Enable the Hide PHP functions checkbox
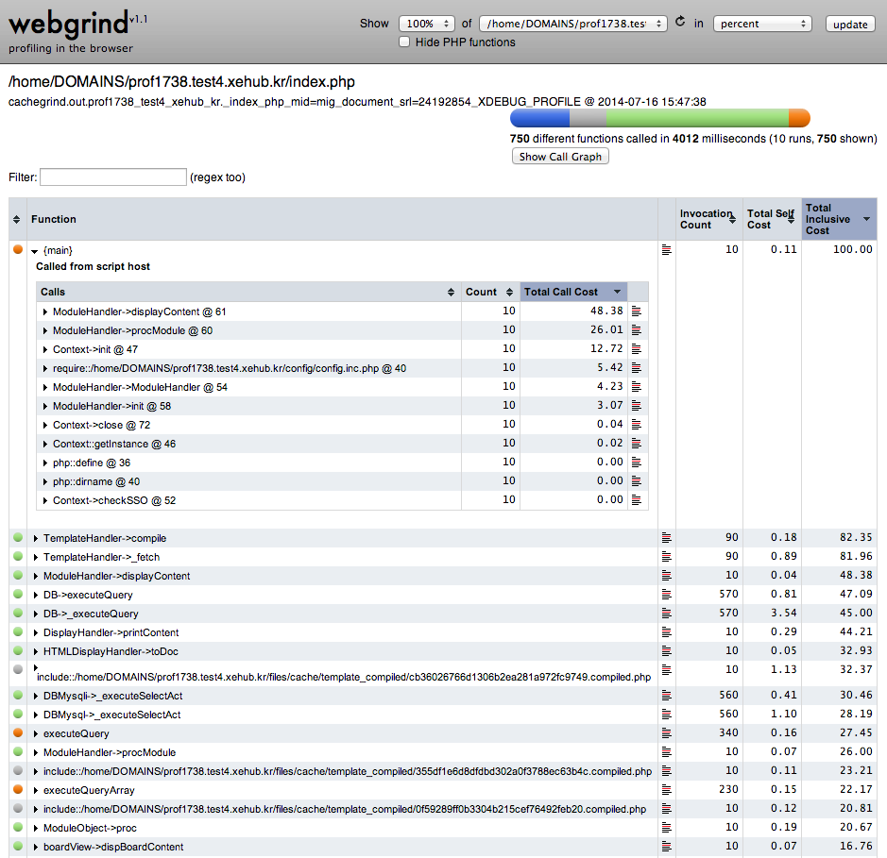Image resolution: width=887 pixels, height=858 pixels. pyautogui.click(x=405, y=42)
